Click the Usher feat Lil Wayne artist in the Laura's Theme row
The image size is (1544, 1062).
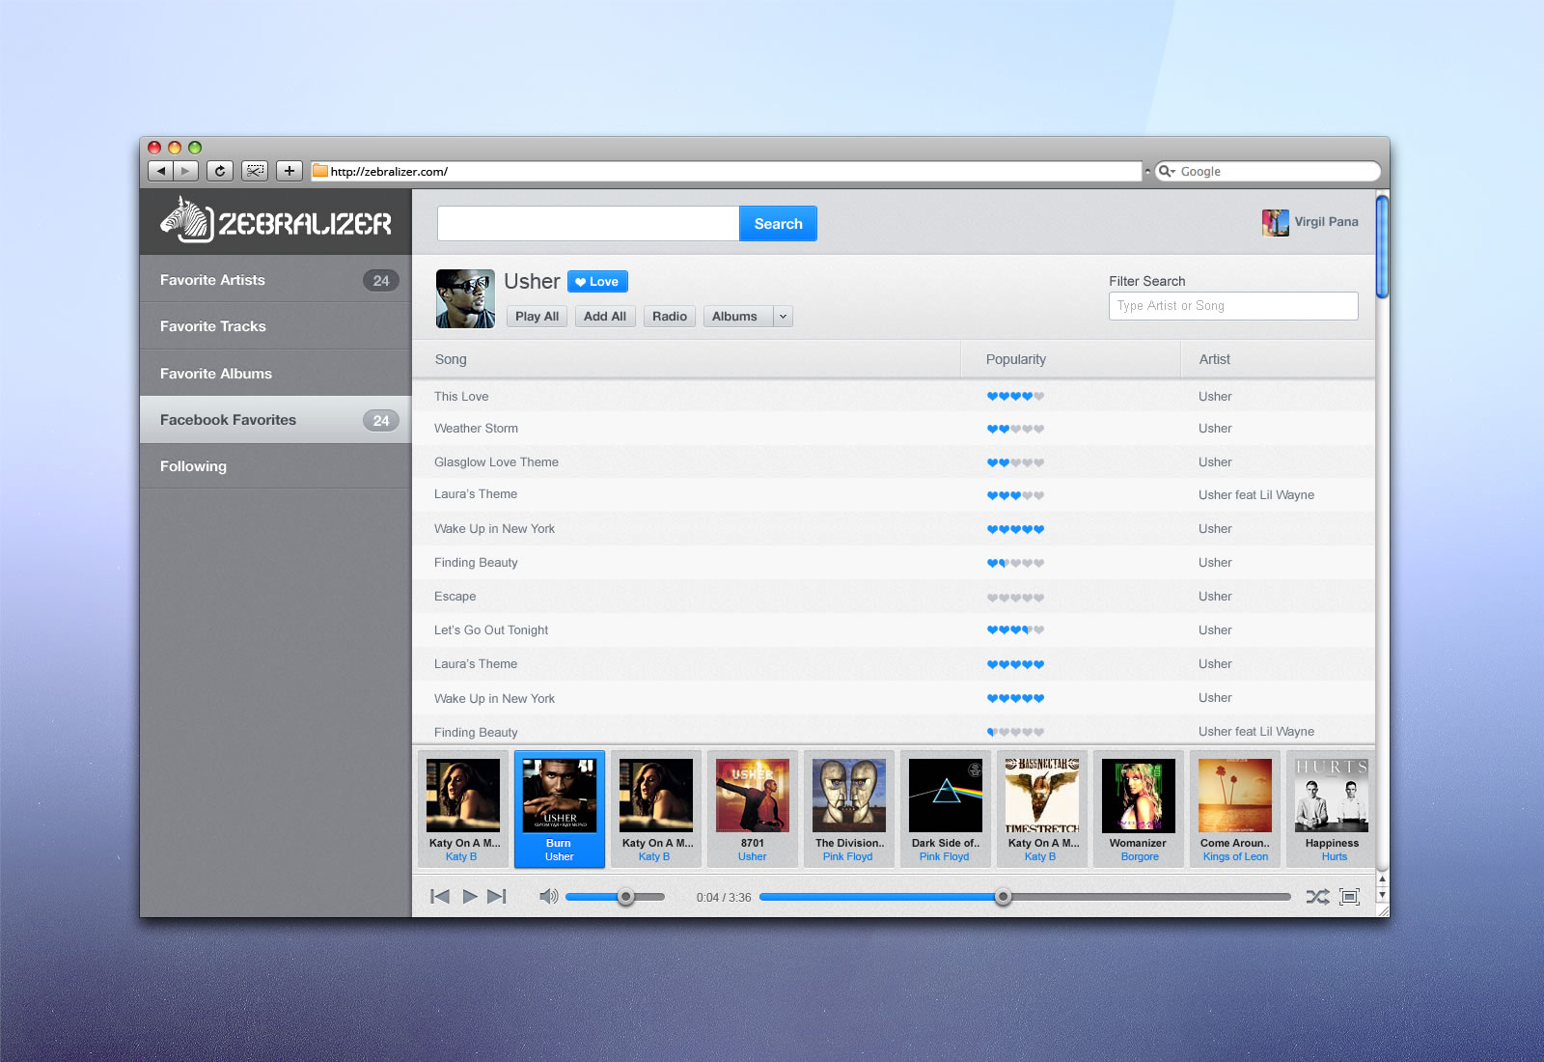(x=1256, y=495)
